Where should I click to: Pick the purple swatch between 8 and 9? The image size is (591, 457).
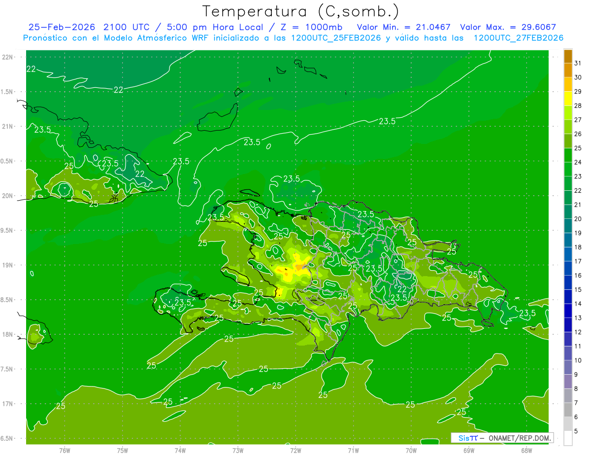tap(568, 382)
